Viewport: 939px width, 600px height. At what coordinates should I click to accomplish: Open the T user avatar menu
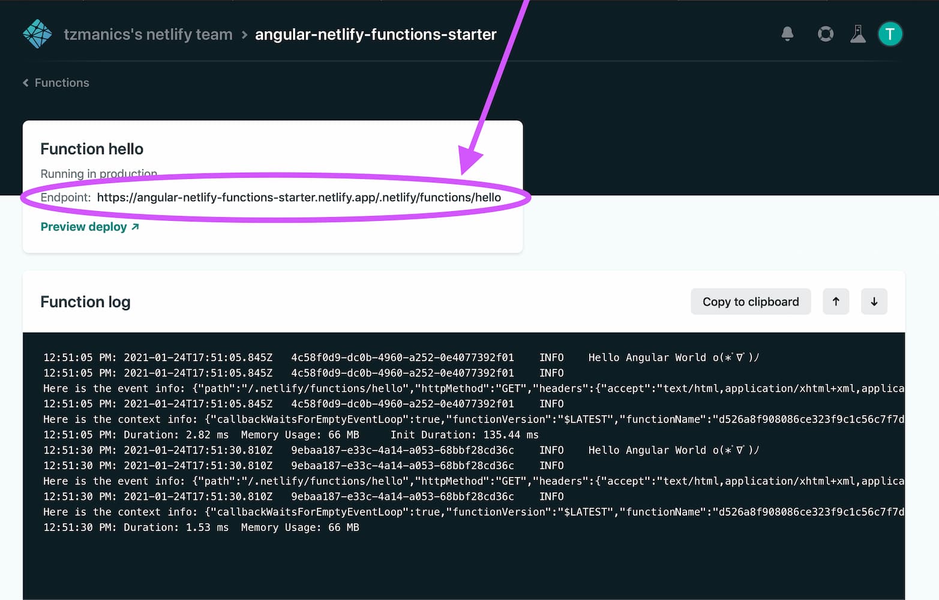(x=890, y=34)
